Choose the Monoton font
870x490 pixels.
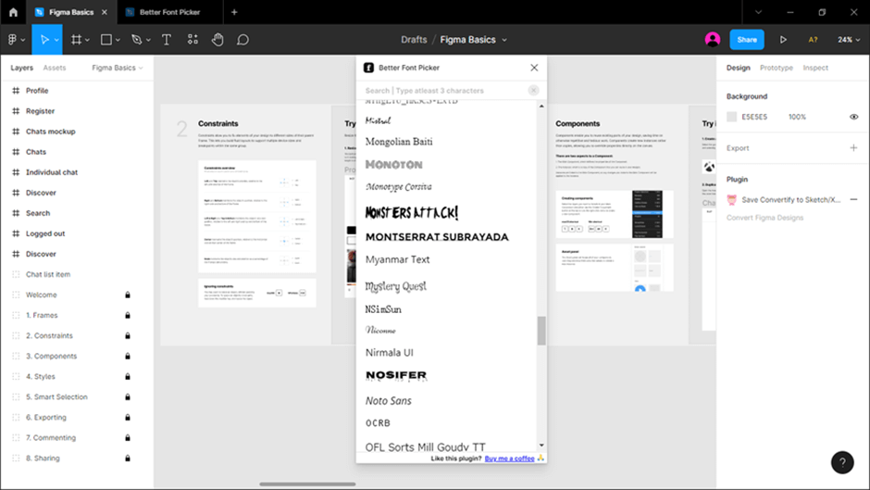(394, 165)
